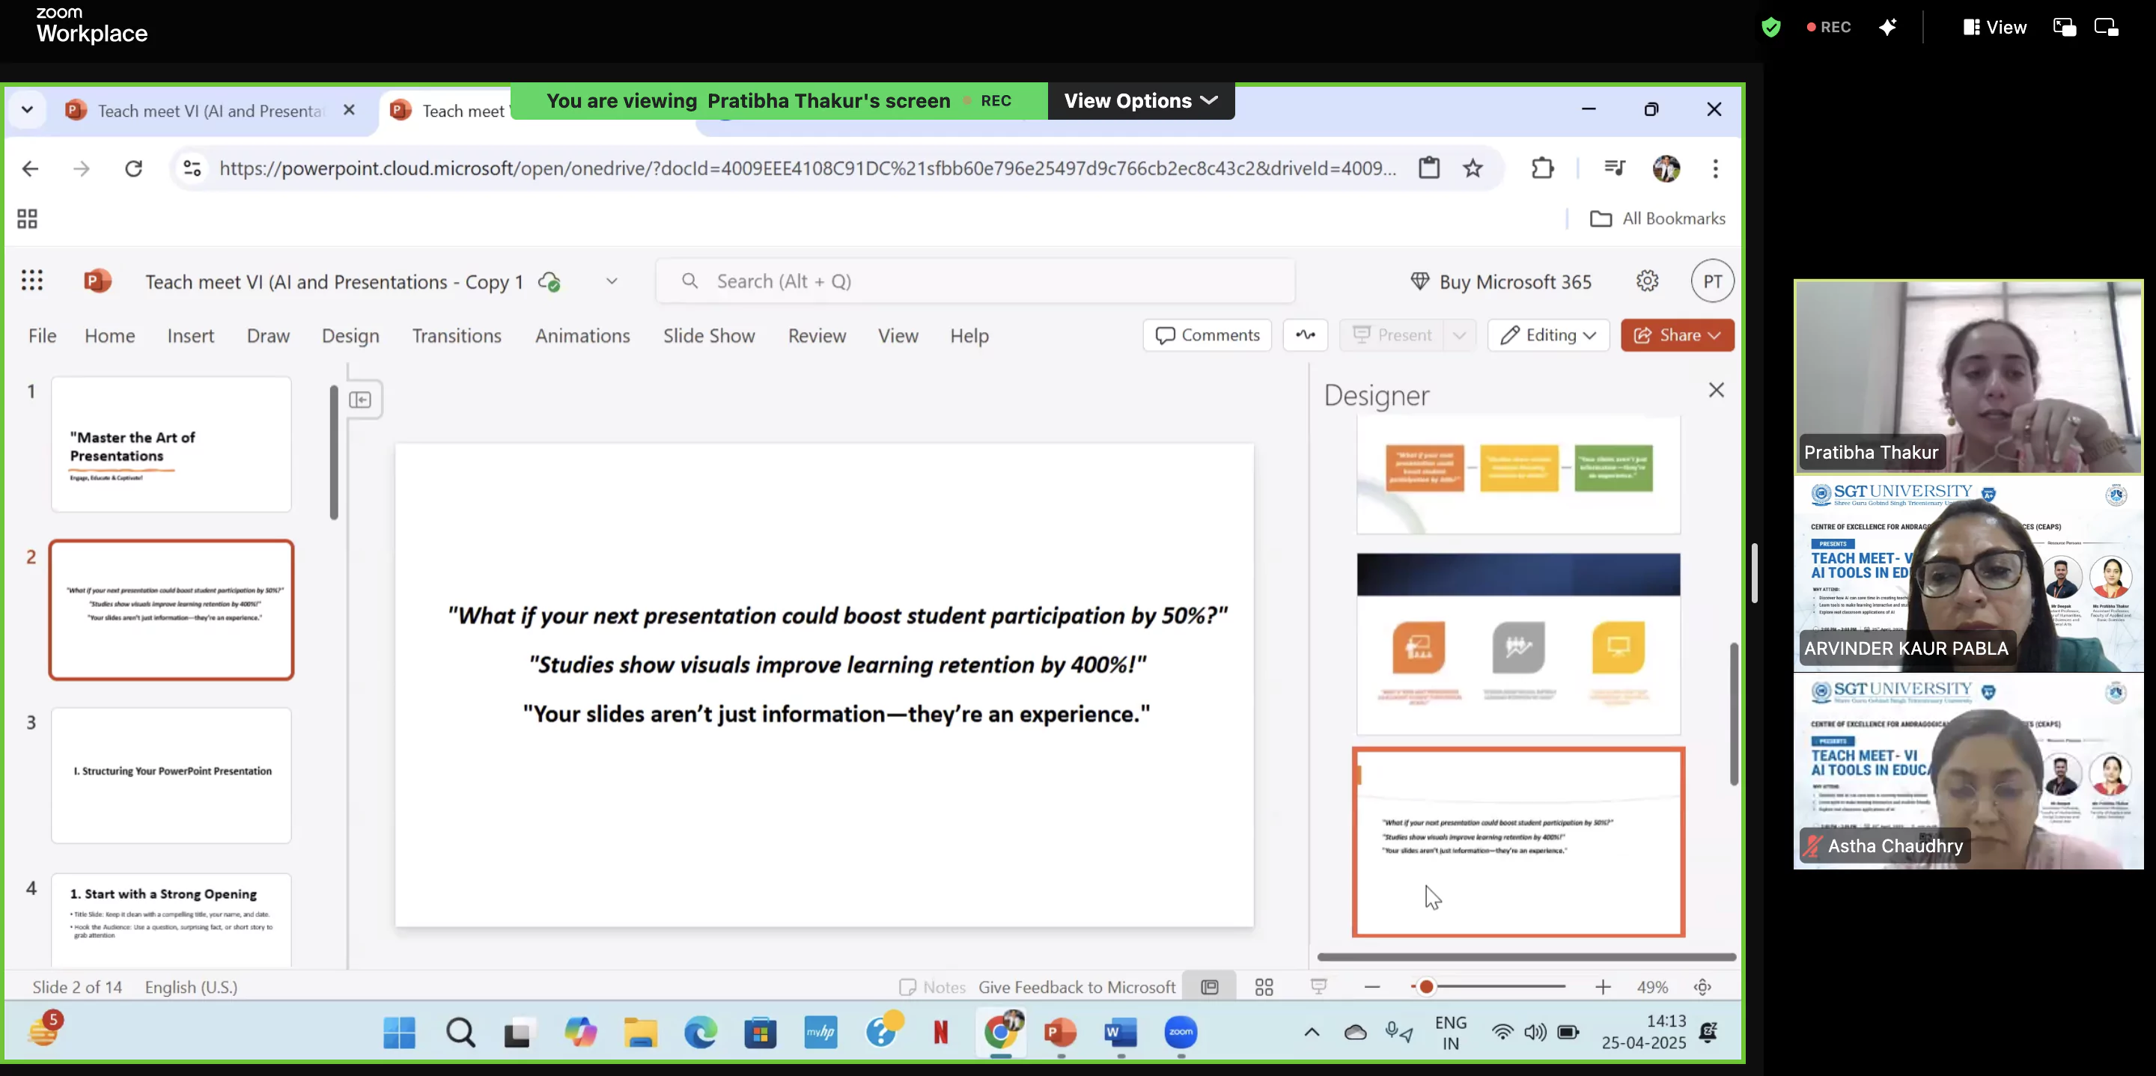Click the PowerPoint search box
This screenshot has height=1076, width=2156.
click(x=975, y=281)
